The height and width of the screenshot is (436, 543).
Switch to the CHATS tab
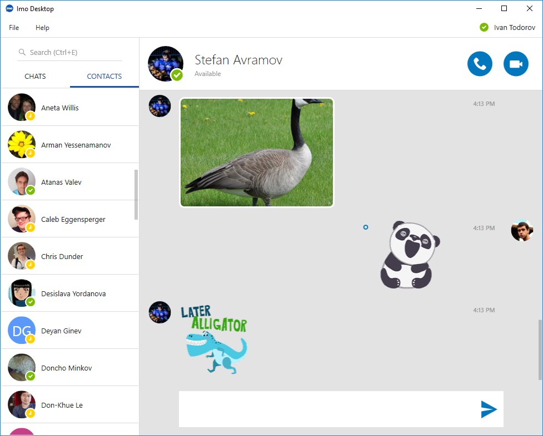(x=36, y=76)
